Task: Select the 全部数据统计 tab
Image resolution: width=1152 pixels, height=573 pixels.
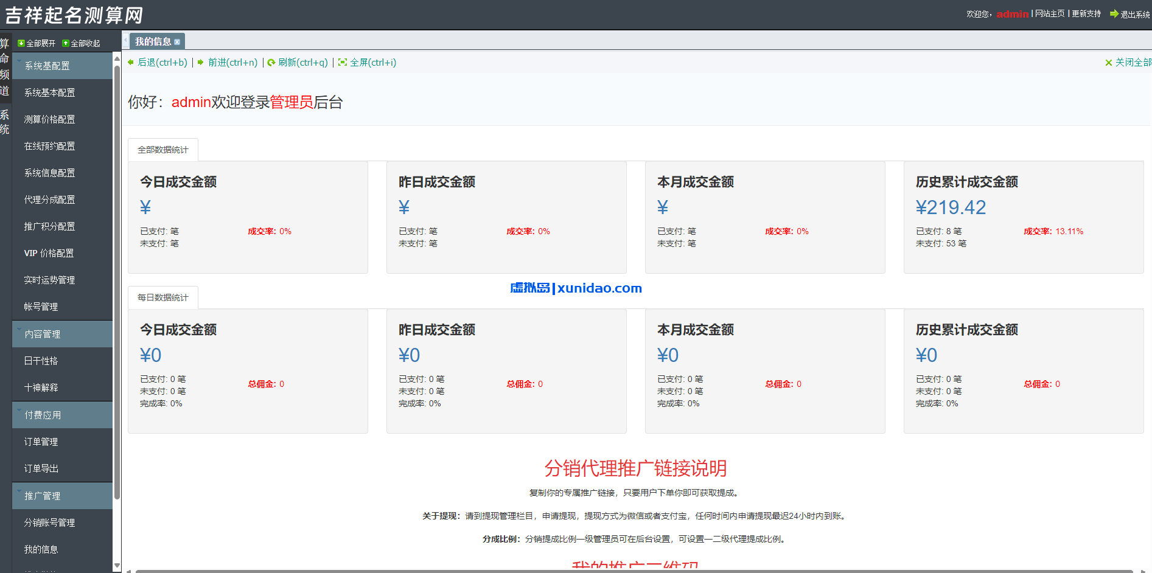Action: pyautogui.click(x=162, y=149)
